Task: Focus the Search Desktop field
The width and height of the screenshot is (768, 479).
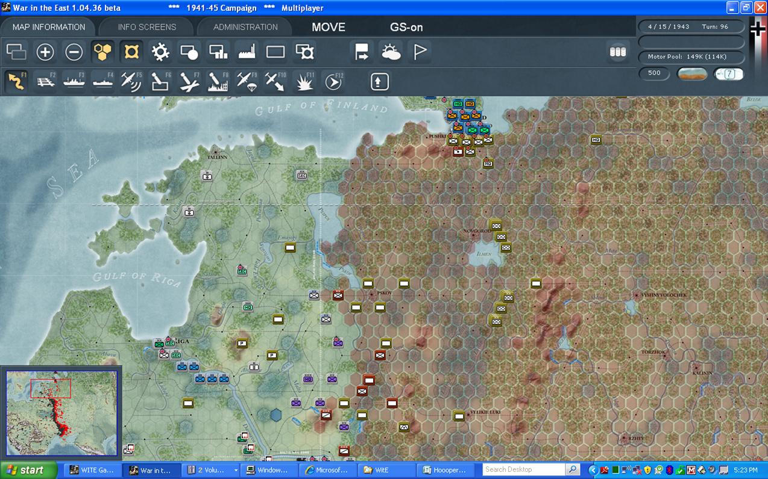Action: click(x=524, y=469)
